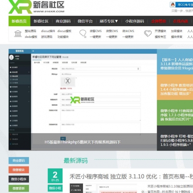Open the 微赞CMS link

click(112, 31)
